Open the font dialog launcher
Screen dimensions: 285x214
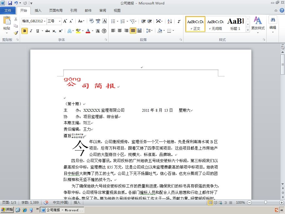(106, 40)
